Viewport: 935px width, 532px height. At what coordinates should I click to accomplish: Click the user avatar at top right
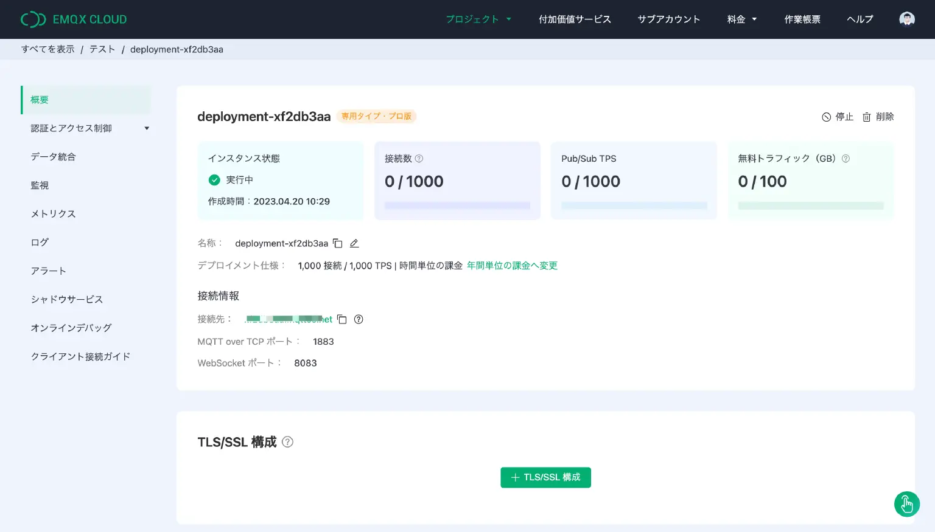click(906, 19)
